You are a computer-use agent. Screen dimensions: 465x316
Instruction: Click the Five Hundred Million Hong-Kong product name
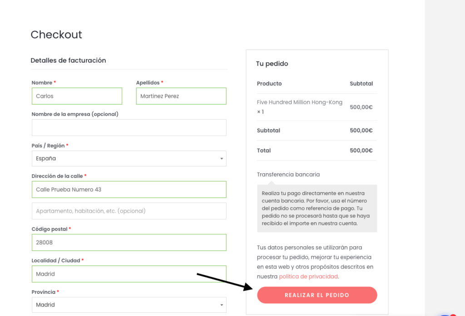click(x=300, y=102)
